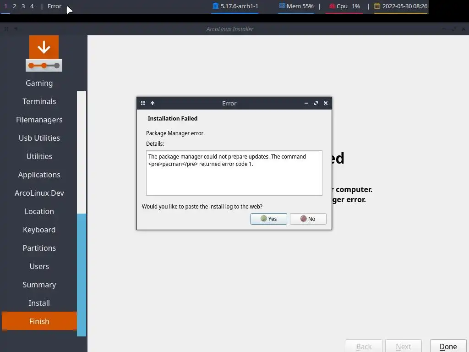Image resolution: width=469 pixels, height=352 pixels.
Task: Click the Next button
Action: 403,346
